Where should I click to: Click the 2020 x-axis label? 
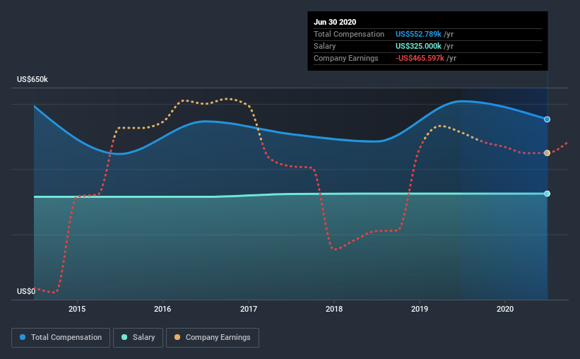point(505,309)
